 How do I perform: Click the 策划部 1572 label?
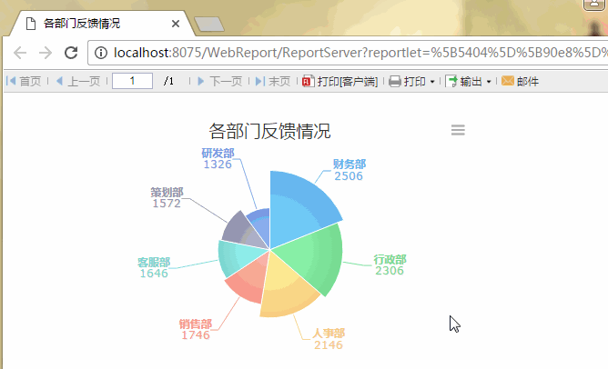click(167, 197)
